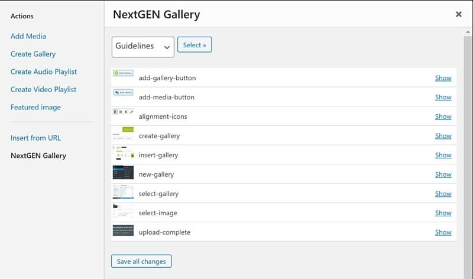Click the Select » button

click(195, 45)
